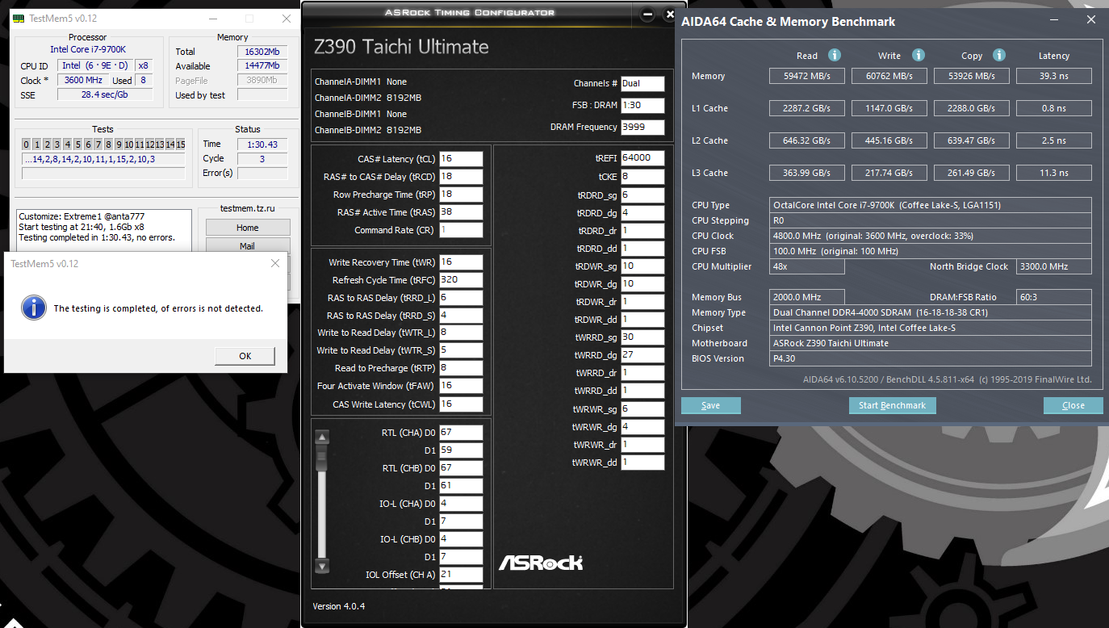Image resolution: width=1109 pixels, height=628 pixels.
Task: Click Save in AIDA64 benchmark window
Action: (711, 405)
